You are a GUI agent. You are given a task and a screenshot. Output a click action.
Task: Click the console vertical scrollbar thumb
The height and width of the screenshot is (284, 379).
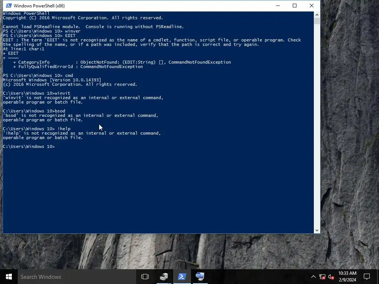317,21
